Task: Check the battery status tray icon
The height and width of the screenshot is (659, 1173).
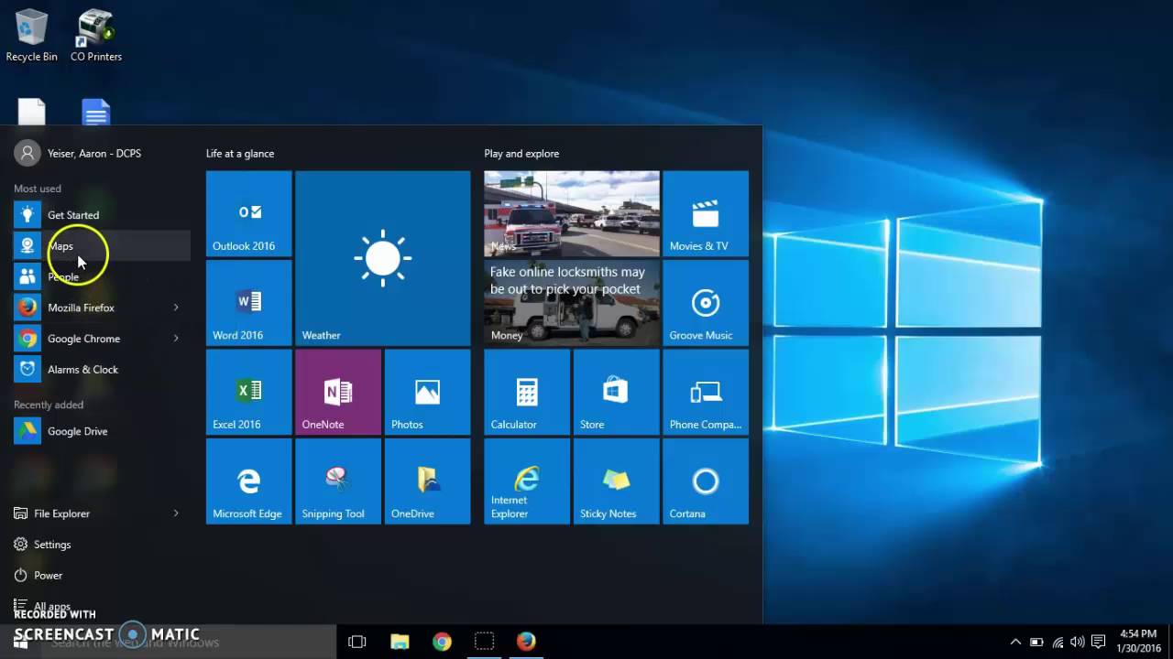Action: 1036,642
